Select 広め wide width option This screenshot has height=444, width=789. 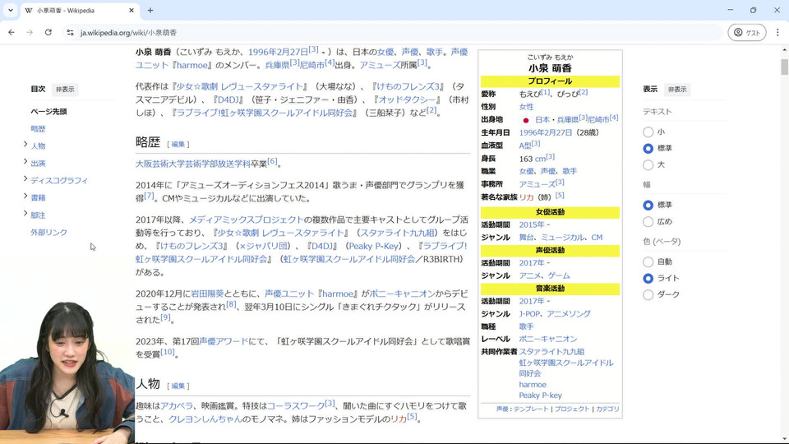[648, 221]
